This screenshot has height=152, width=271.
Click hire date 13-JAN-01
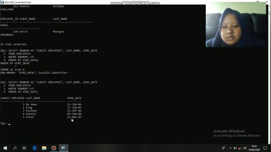tap(75, 104)
